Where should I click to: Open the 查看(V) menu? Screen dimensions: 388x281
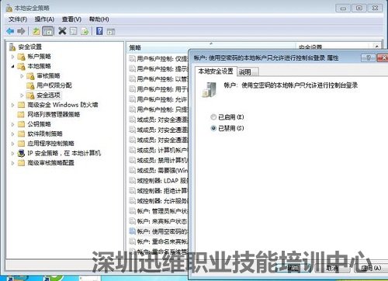[71, 19]
